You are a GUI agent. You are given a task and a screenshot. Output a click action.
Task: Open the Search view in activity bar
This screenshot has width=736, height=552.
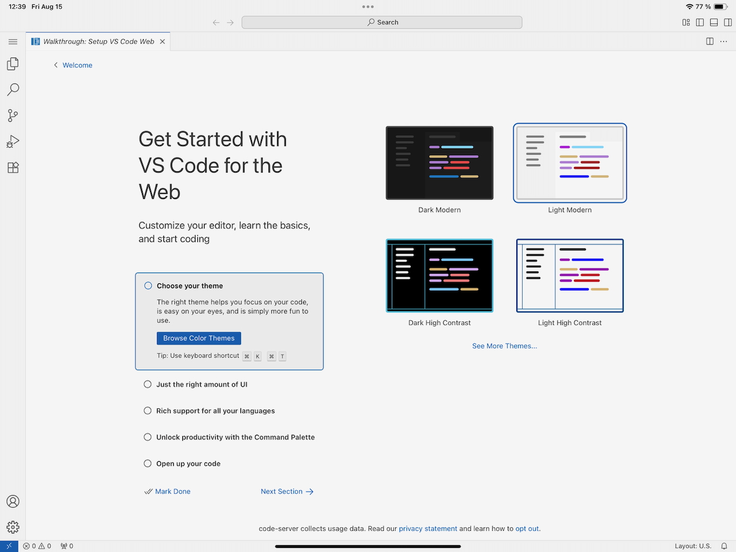tap(13, 90)
